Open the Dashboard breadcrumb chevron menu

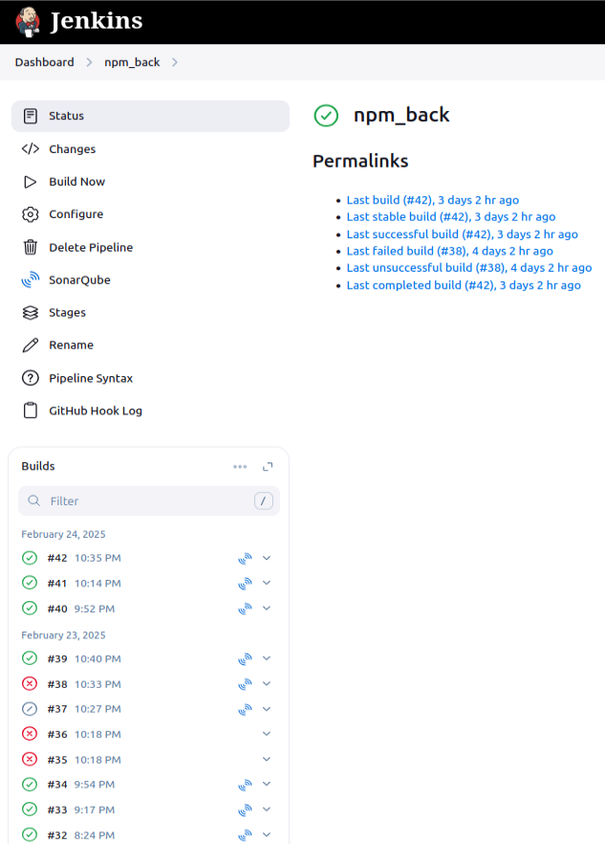(x=89, y=63)
